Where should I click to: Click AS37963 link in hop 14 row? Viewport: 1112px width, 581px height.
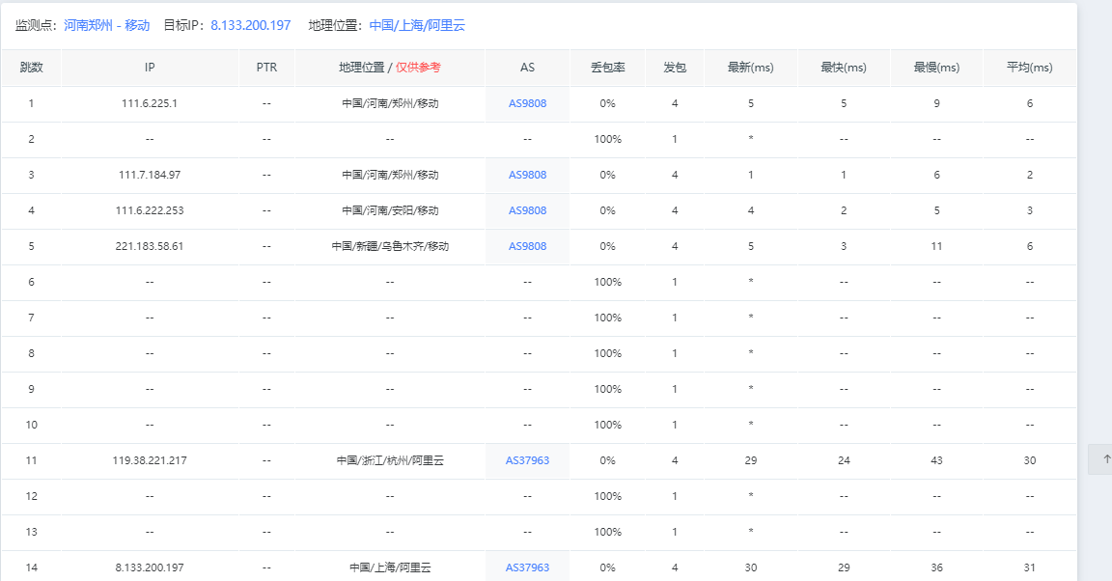click(527, 567)
